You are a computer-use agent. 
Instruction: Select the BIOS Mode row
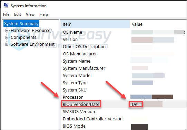pyautogui.click(x=124, y=126)
